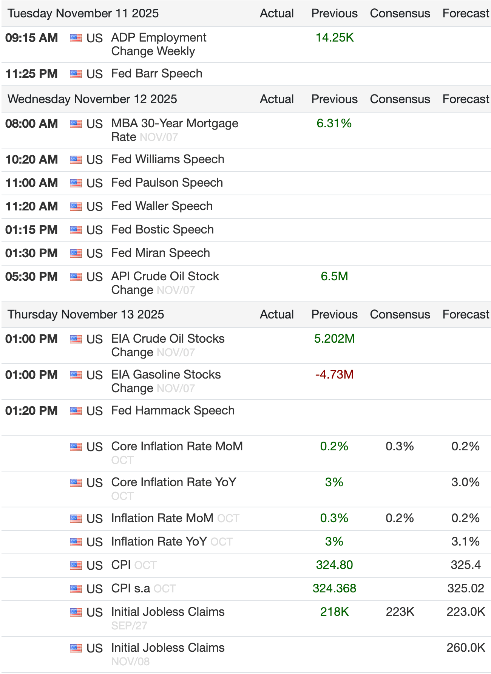Click the flag on Initial Jobless Claims NOV/08 row

tap(76, 648)
